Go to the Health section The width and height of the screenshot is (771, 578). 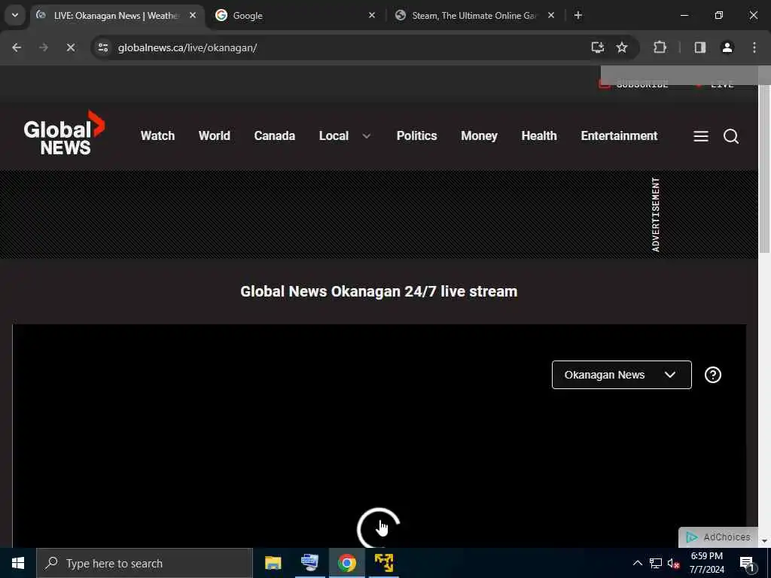coord(539,135)
